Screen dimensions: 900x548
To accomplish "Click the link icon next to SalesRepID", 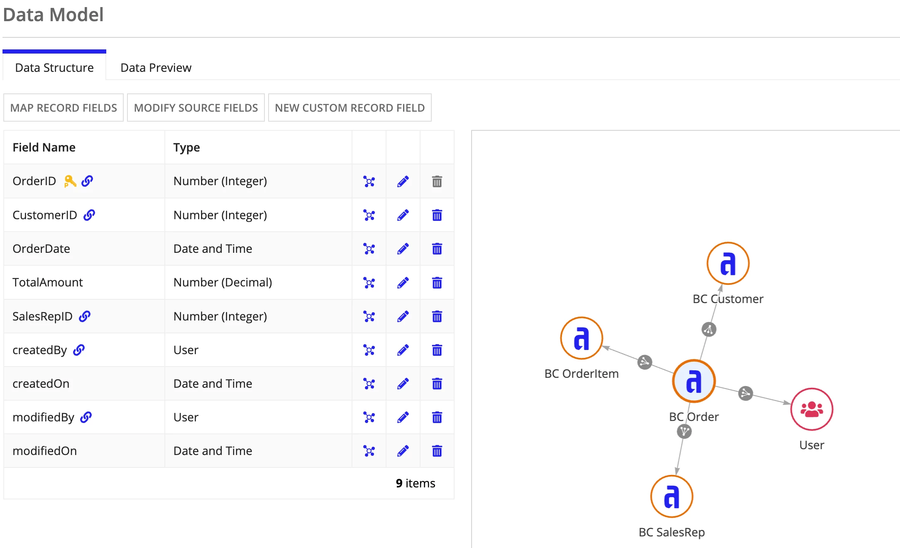I will pos(85,316).
